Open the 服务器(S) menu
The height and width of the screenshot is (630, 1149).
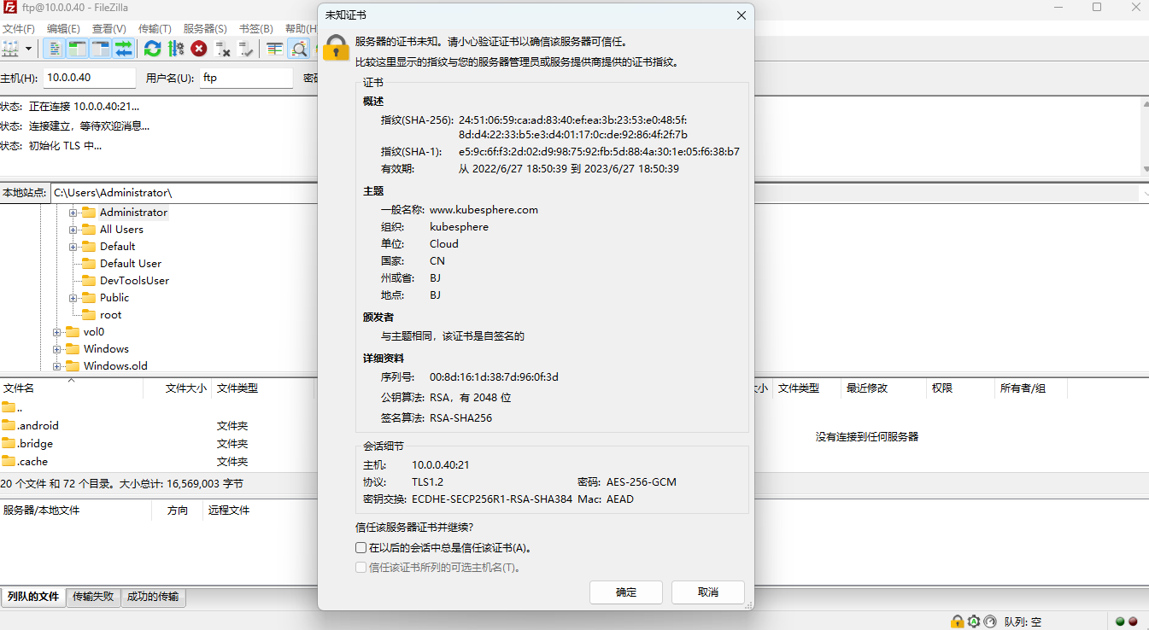pyautogui.click(x=205, y=28)
